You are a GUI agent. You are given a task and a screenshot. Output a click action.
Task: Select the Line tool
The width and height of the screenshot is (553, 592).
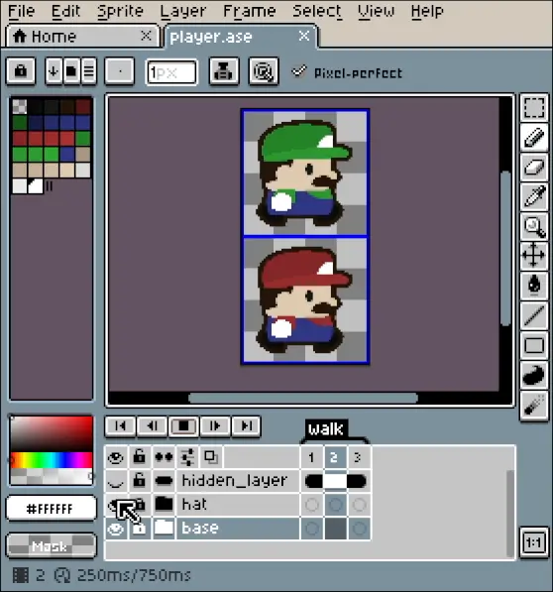(x=534, y=315)
